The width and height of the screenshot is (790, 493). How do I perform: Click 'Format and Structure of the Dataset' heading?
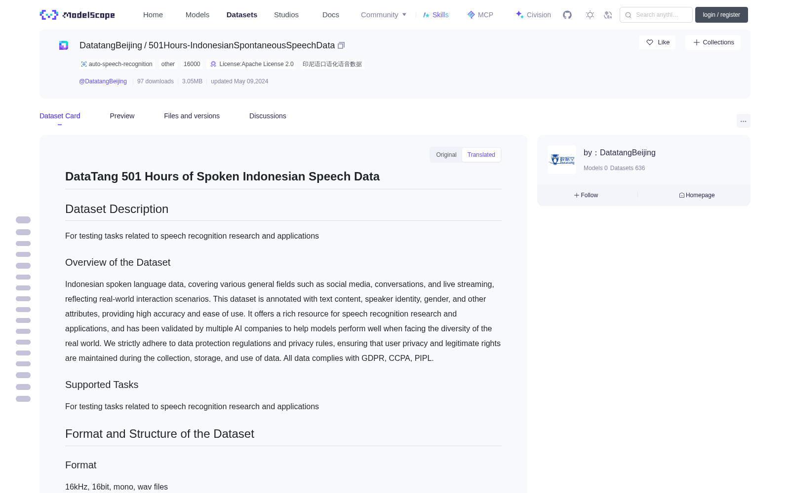click(x=159, y=434)
